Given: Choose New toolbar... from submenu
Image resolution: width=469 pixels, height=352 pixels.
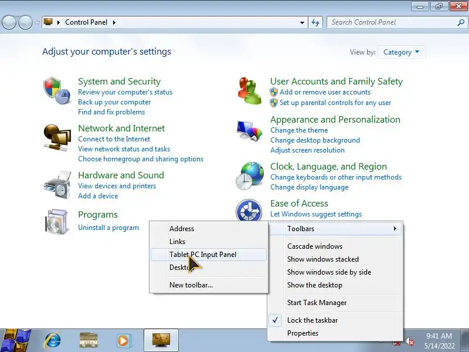Looking at the screenshot, I should [209, 285].
